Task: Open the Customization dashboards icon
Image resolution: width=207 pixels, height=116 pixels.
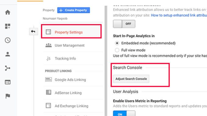Action: tap(8, 26)
